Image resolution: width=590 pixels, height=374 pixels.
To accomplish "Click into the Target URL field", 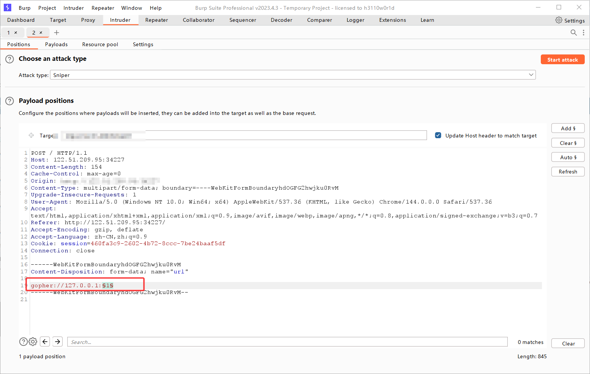I will point(244,135).
